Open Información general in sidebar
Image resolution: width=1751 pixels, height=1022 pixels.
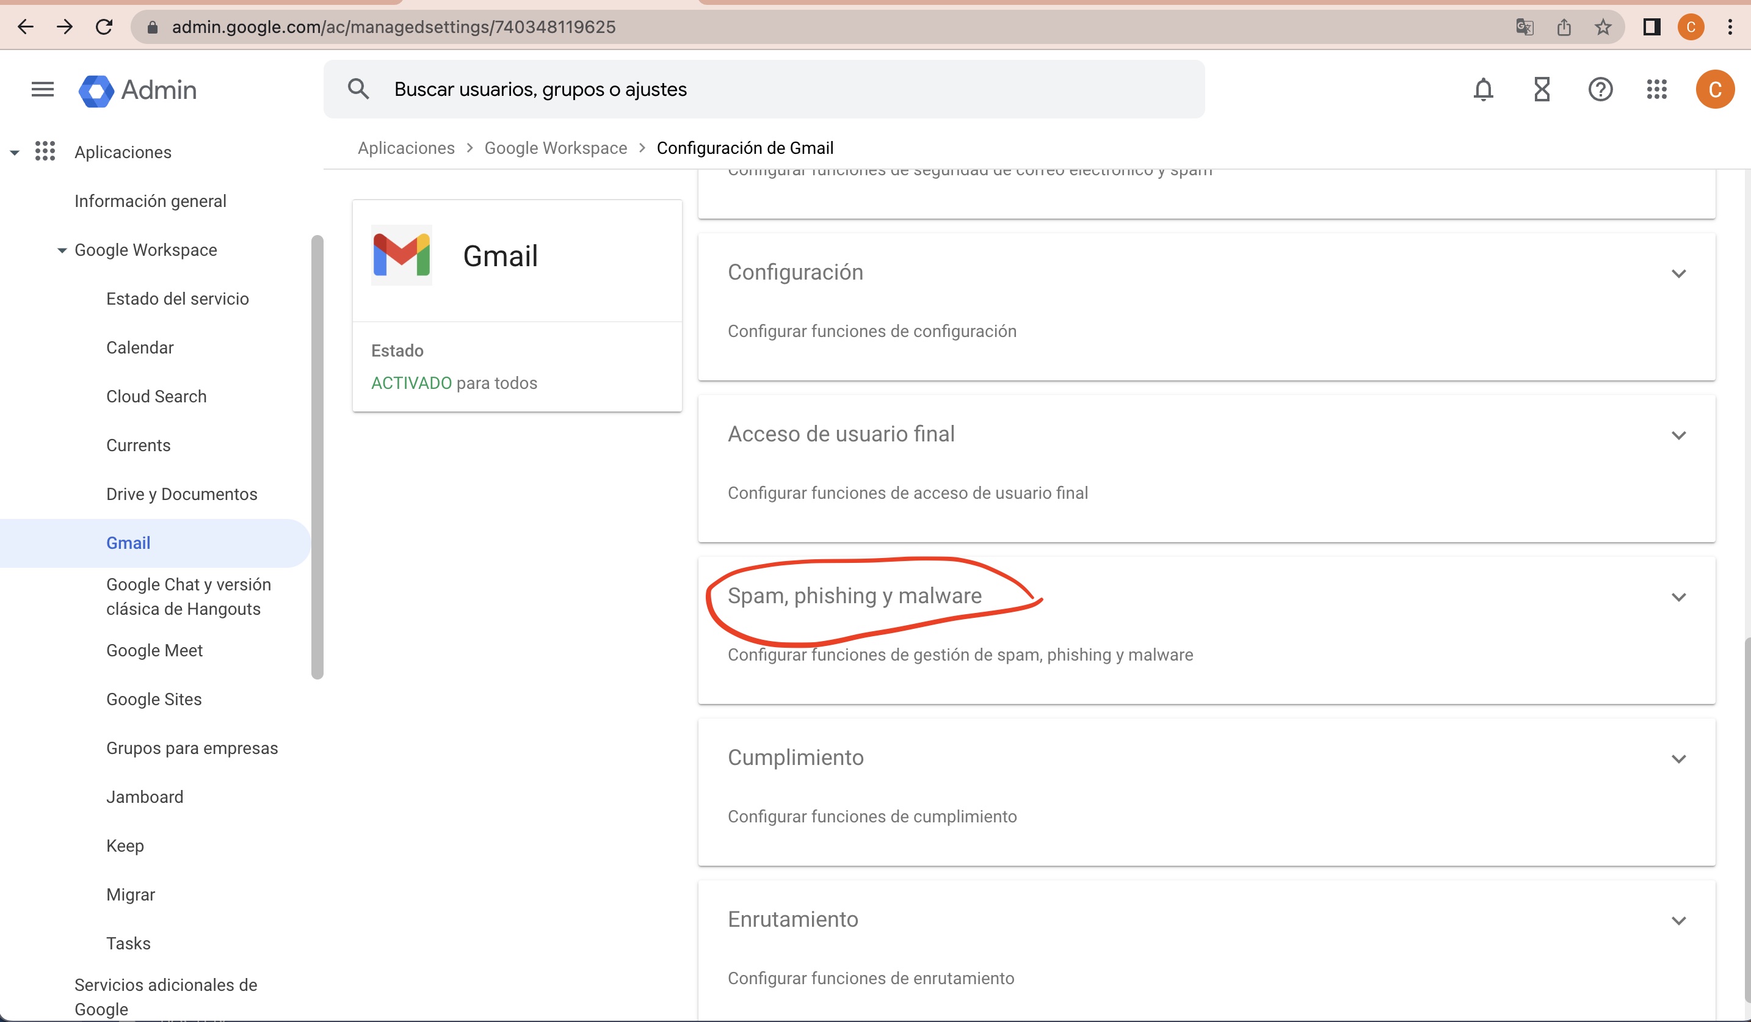pyautogui.click(x=150, y=201)
